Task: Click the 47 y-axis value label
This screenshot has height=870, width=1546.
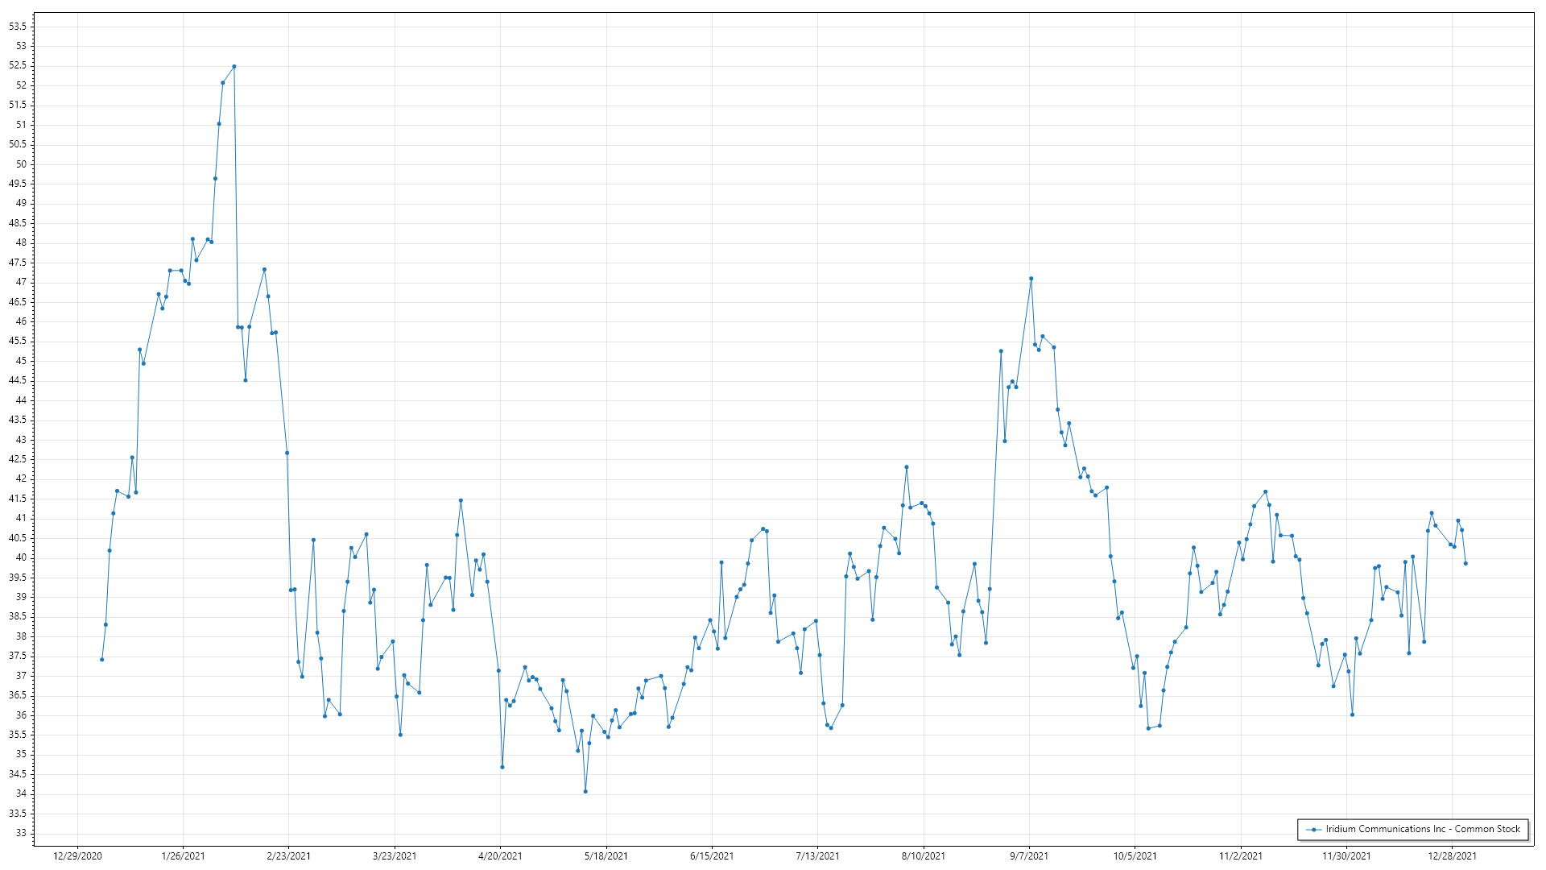Action: 21,282
